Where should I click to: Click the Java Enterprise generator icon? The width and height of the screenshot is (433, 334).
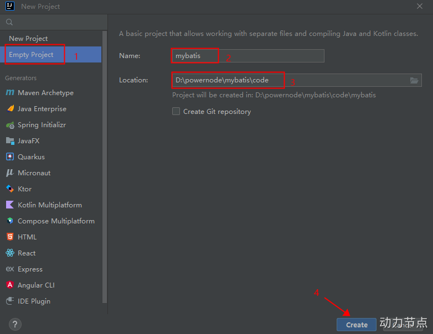(10, 109)
